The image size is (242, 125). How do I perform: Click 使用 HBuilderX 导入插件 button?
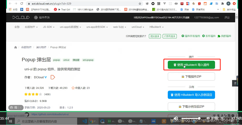coord(191,65)
